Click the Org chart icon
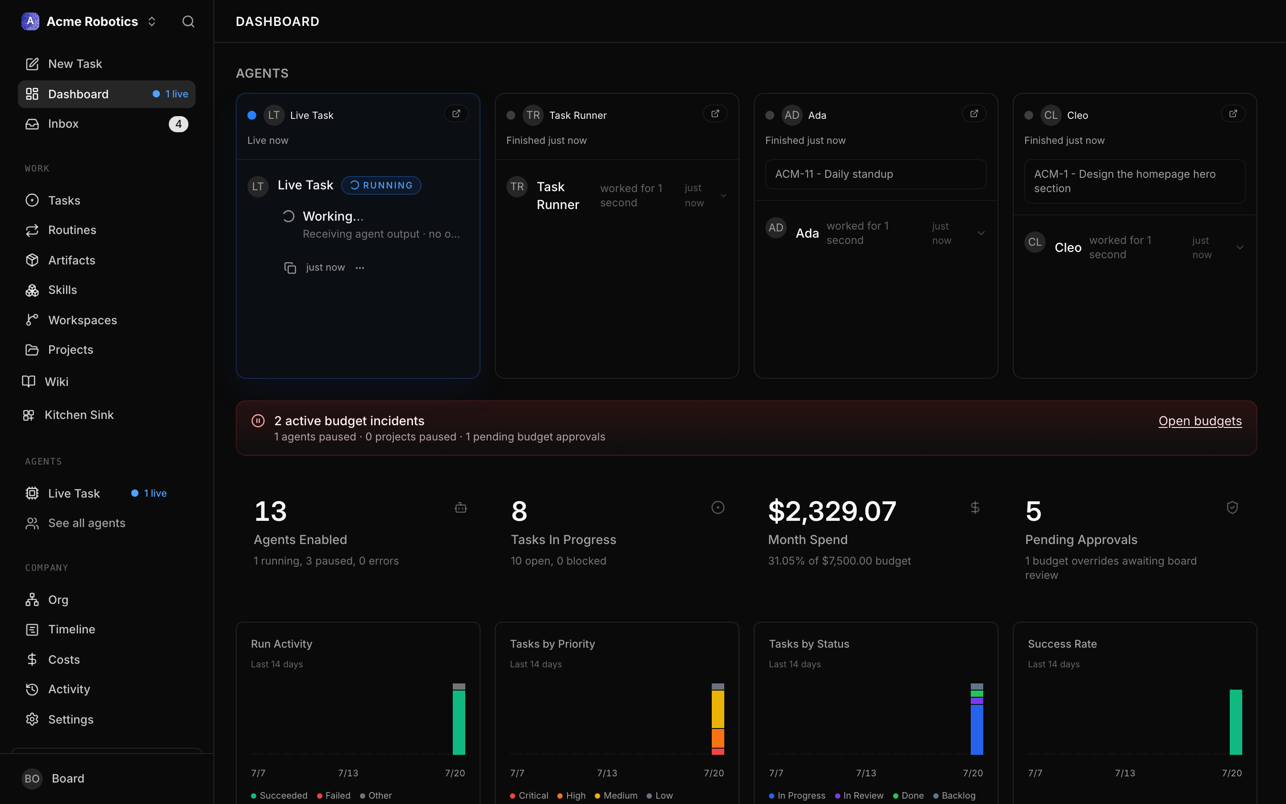 pyautogui.click(x=32, y=600)
